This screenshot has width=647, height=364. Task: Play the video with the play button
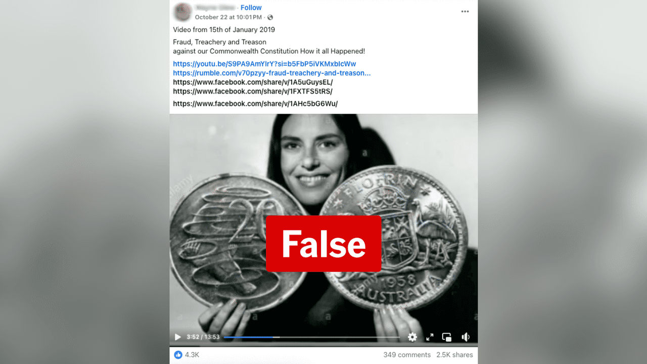point(177,337)
